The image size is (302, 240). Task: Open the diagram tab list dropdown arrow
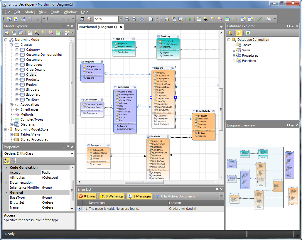coord(221,27)
